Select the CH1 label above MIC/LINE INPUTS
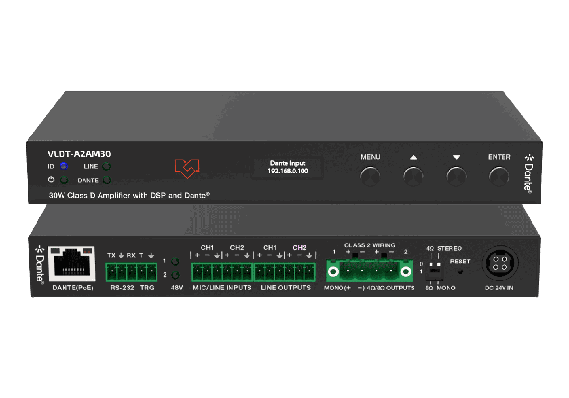Image resolution: width=569 pixels, height=398 pixels. [x=207, y=247]
